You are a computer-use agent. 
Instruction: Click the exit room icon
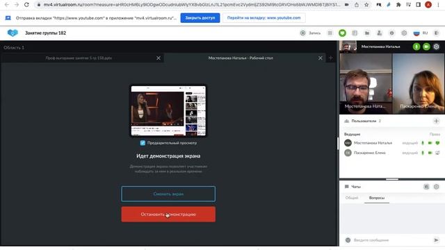coord(437,33)
